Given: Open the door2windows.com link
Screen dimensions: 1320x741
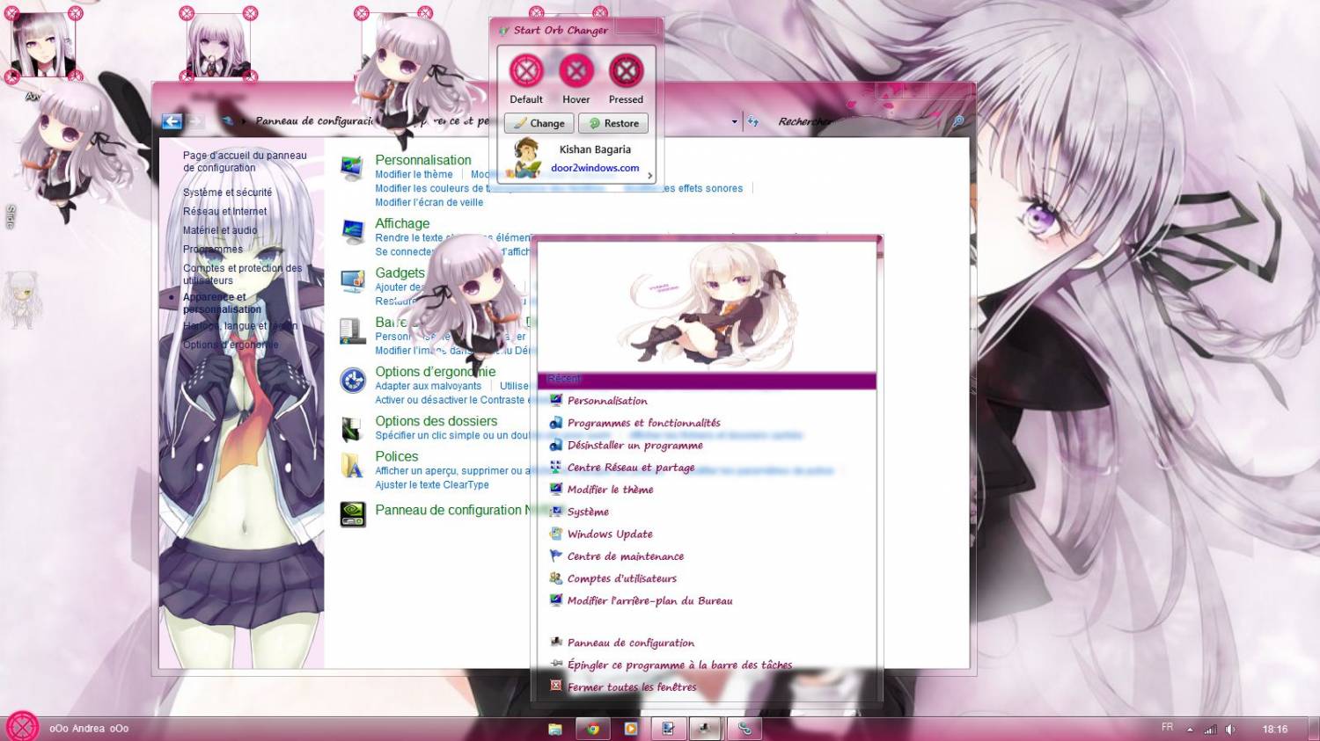Looking at the screenshot, I should point(594,167).
